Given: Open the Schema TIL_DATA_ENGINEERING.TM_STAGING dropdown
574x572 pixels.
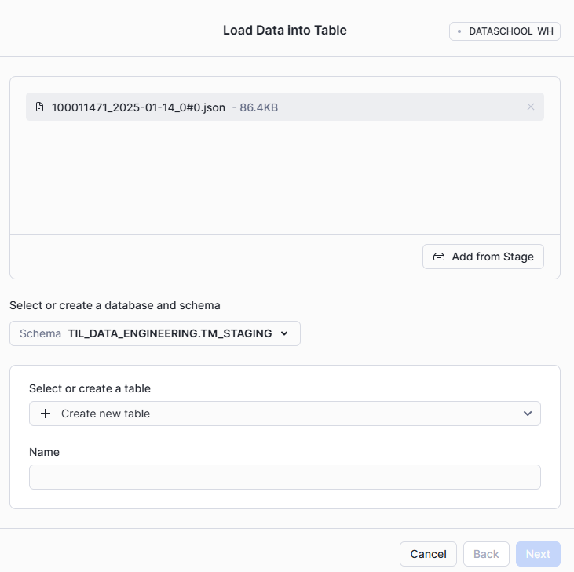Looking at the screenshot, I should click(x=155, y=333).
